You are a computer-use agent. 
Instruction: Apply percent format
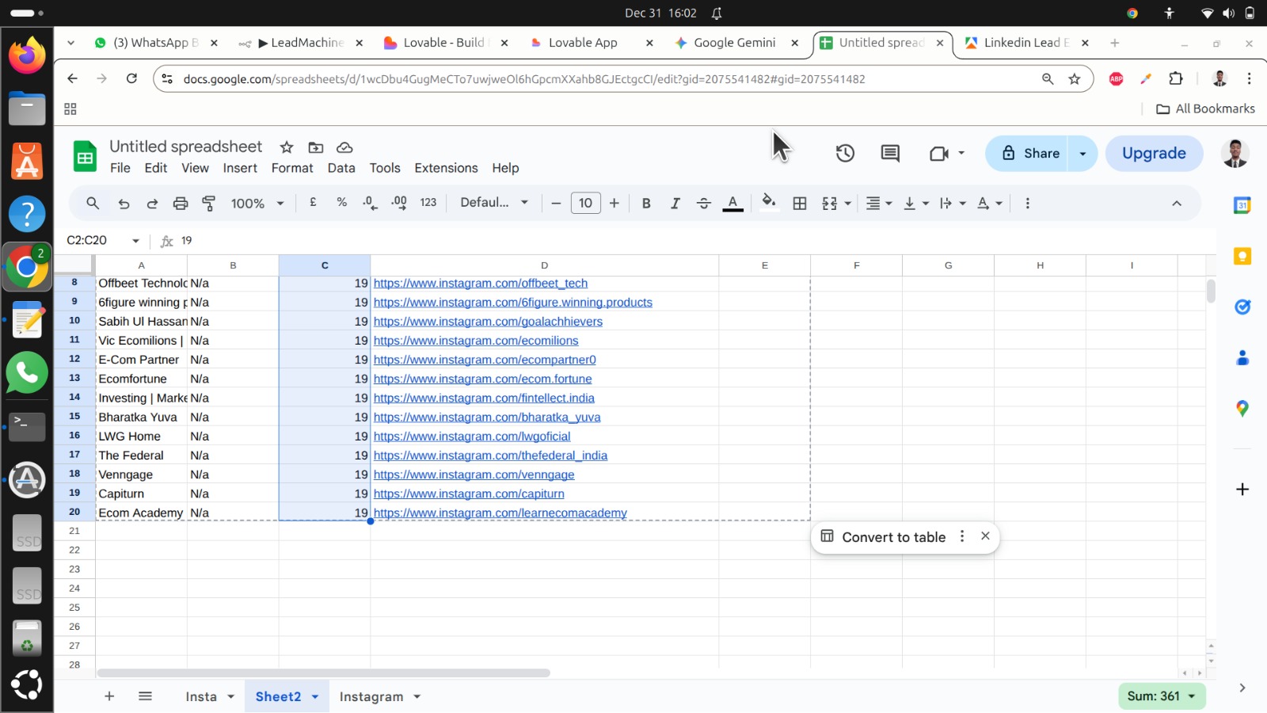pyautogui.click(x=342, y=203)
